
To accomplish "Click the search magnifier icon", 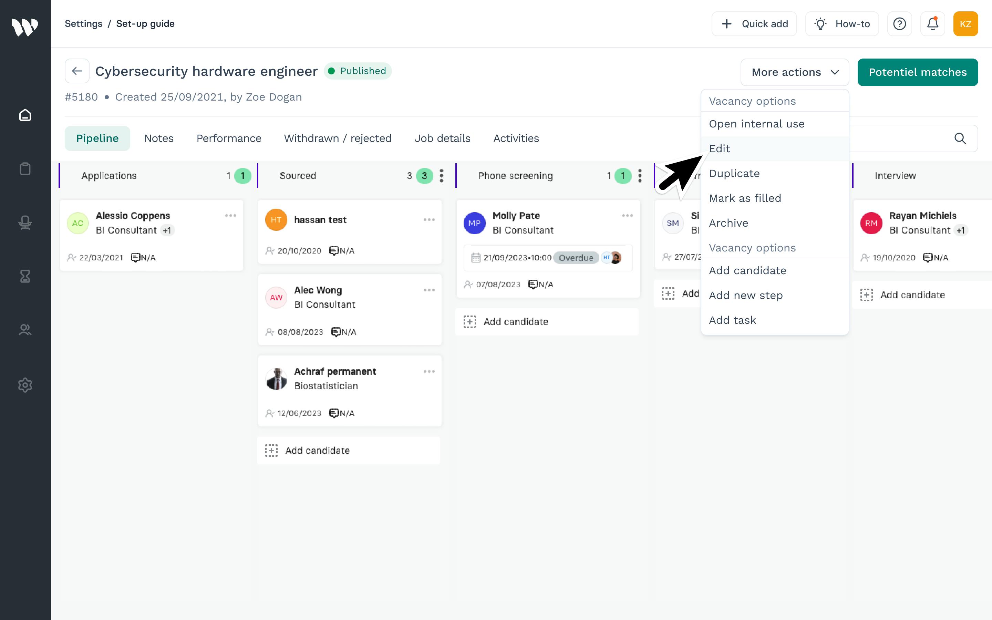I will (960, 138).
